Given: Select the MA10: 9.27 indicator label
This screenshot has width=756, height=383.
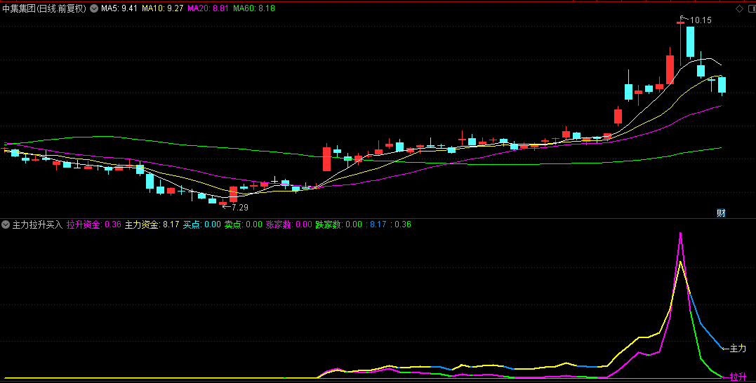Looking at the screenshot, I should 162,8.
